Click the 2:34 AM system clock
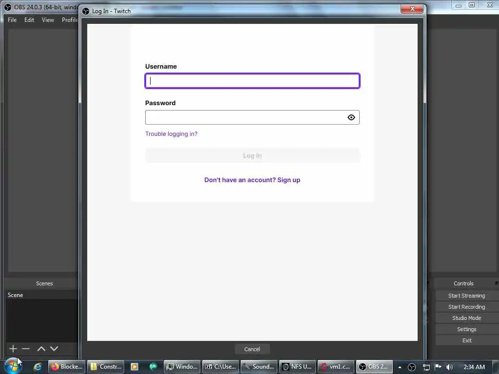This screenshot has height=374, width=499. pyautogui.click(x=474, y=367)
